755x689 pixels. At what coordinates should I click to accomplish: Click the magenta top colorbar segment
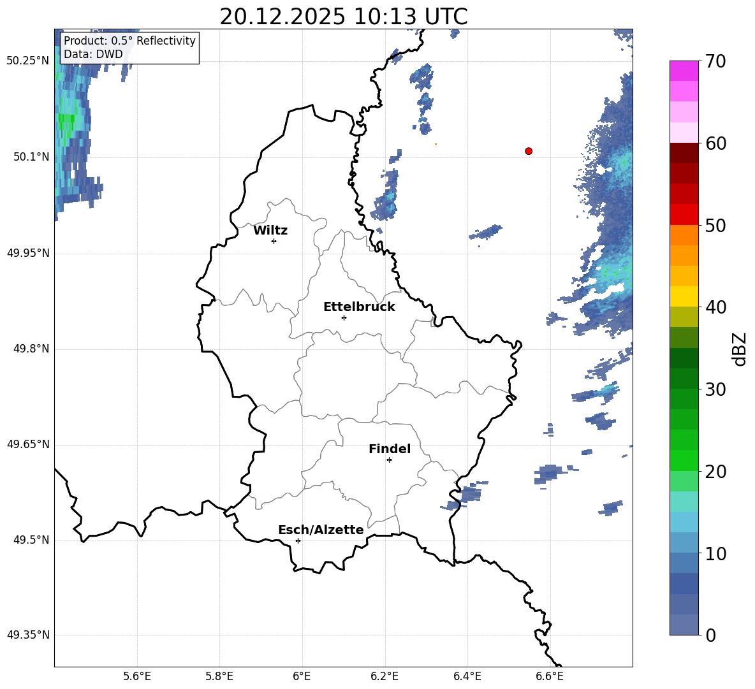point(684,71)
